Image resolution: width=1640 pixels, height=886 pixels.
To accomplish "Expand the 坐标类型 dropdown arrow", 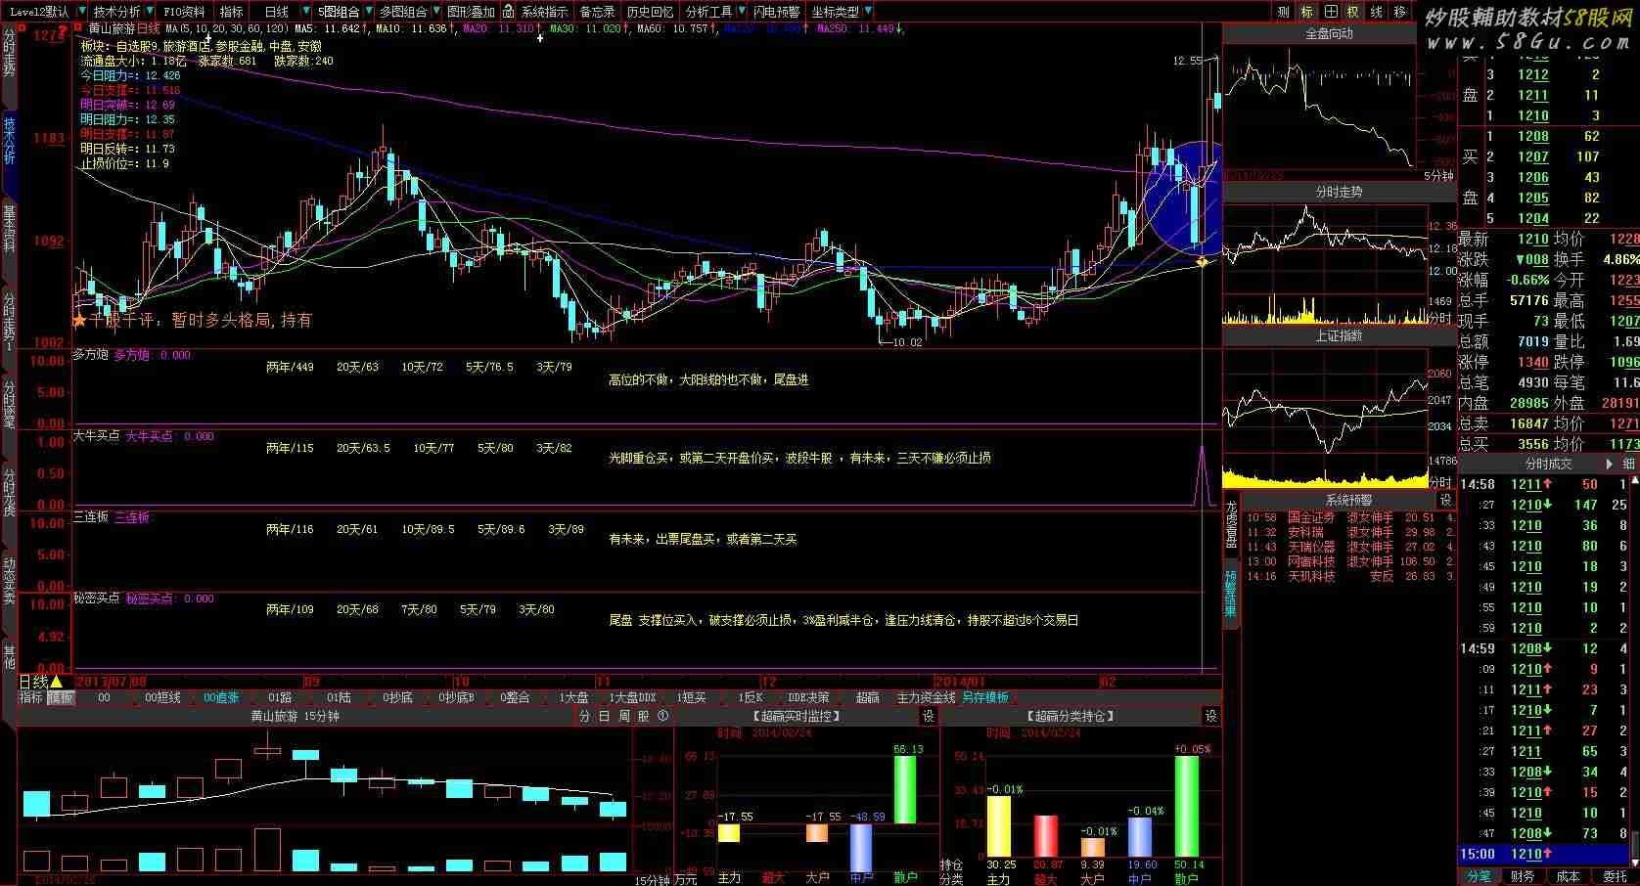I will tap(869, 12).
